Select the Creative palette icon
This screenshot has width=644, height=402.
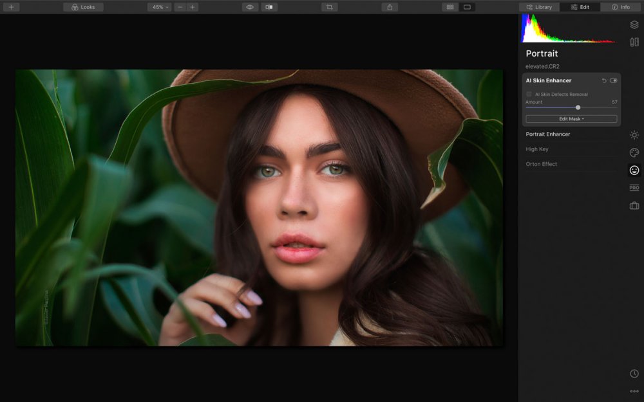[x=634, y=152]
